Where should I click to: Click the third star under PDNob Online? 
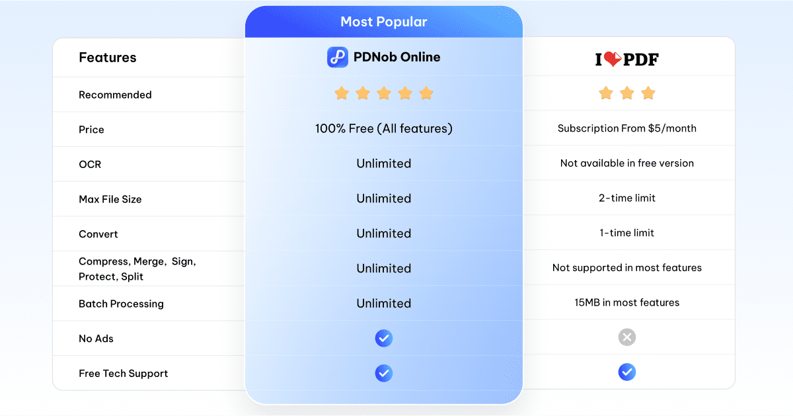384,93
